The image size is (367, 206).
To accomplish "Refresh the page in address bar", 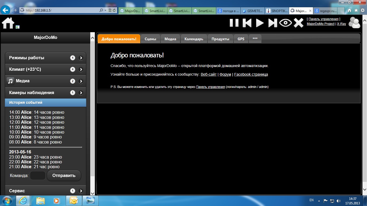I will point(114,10).
